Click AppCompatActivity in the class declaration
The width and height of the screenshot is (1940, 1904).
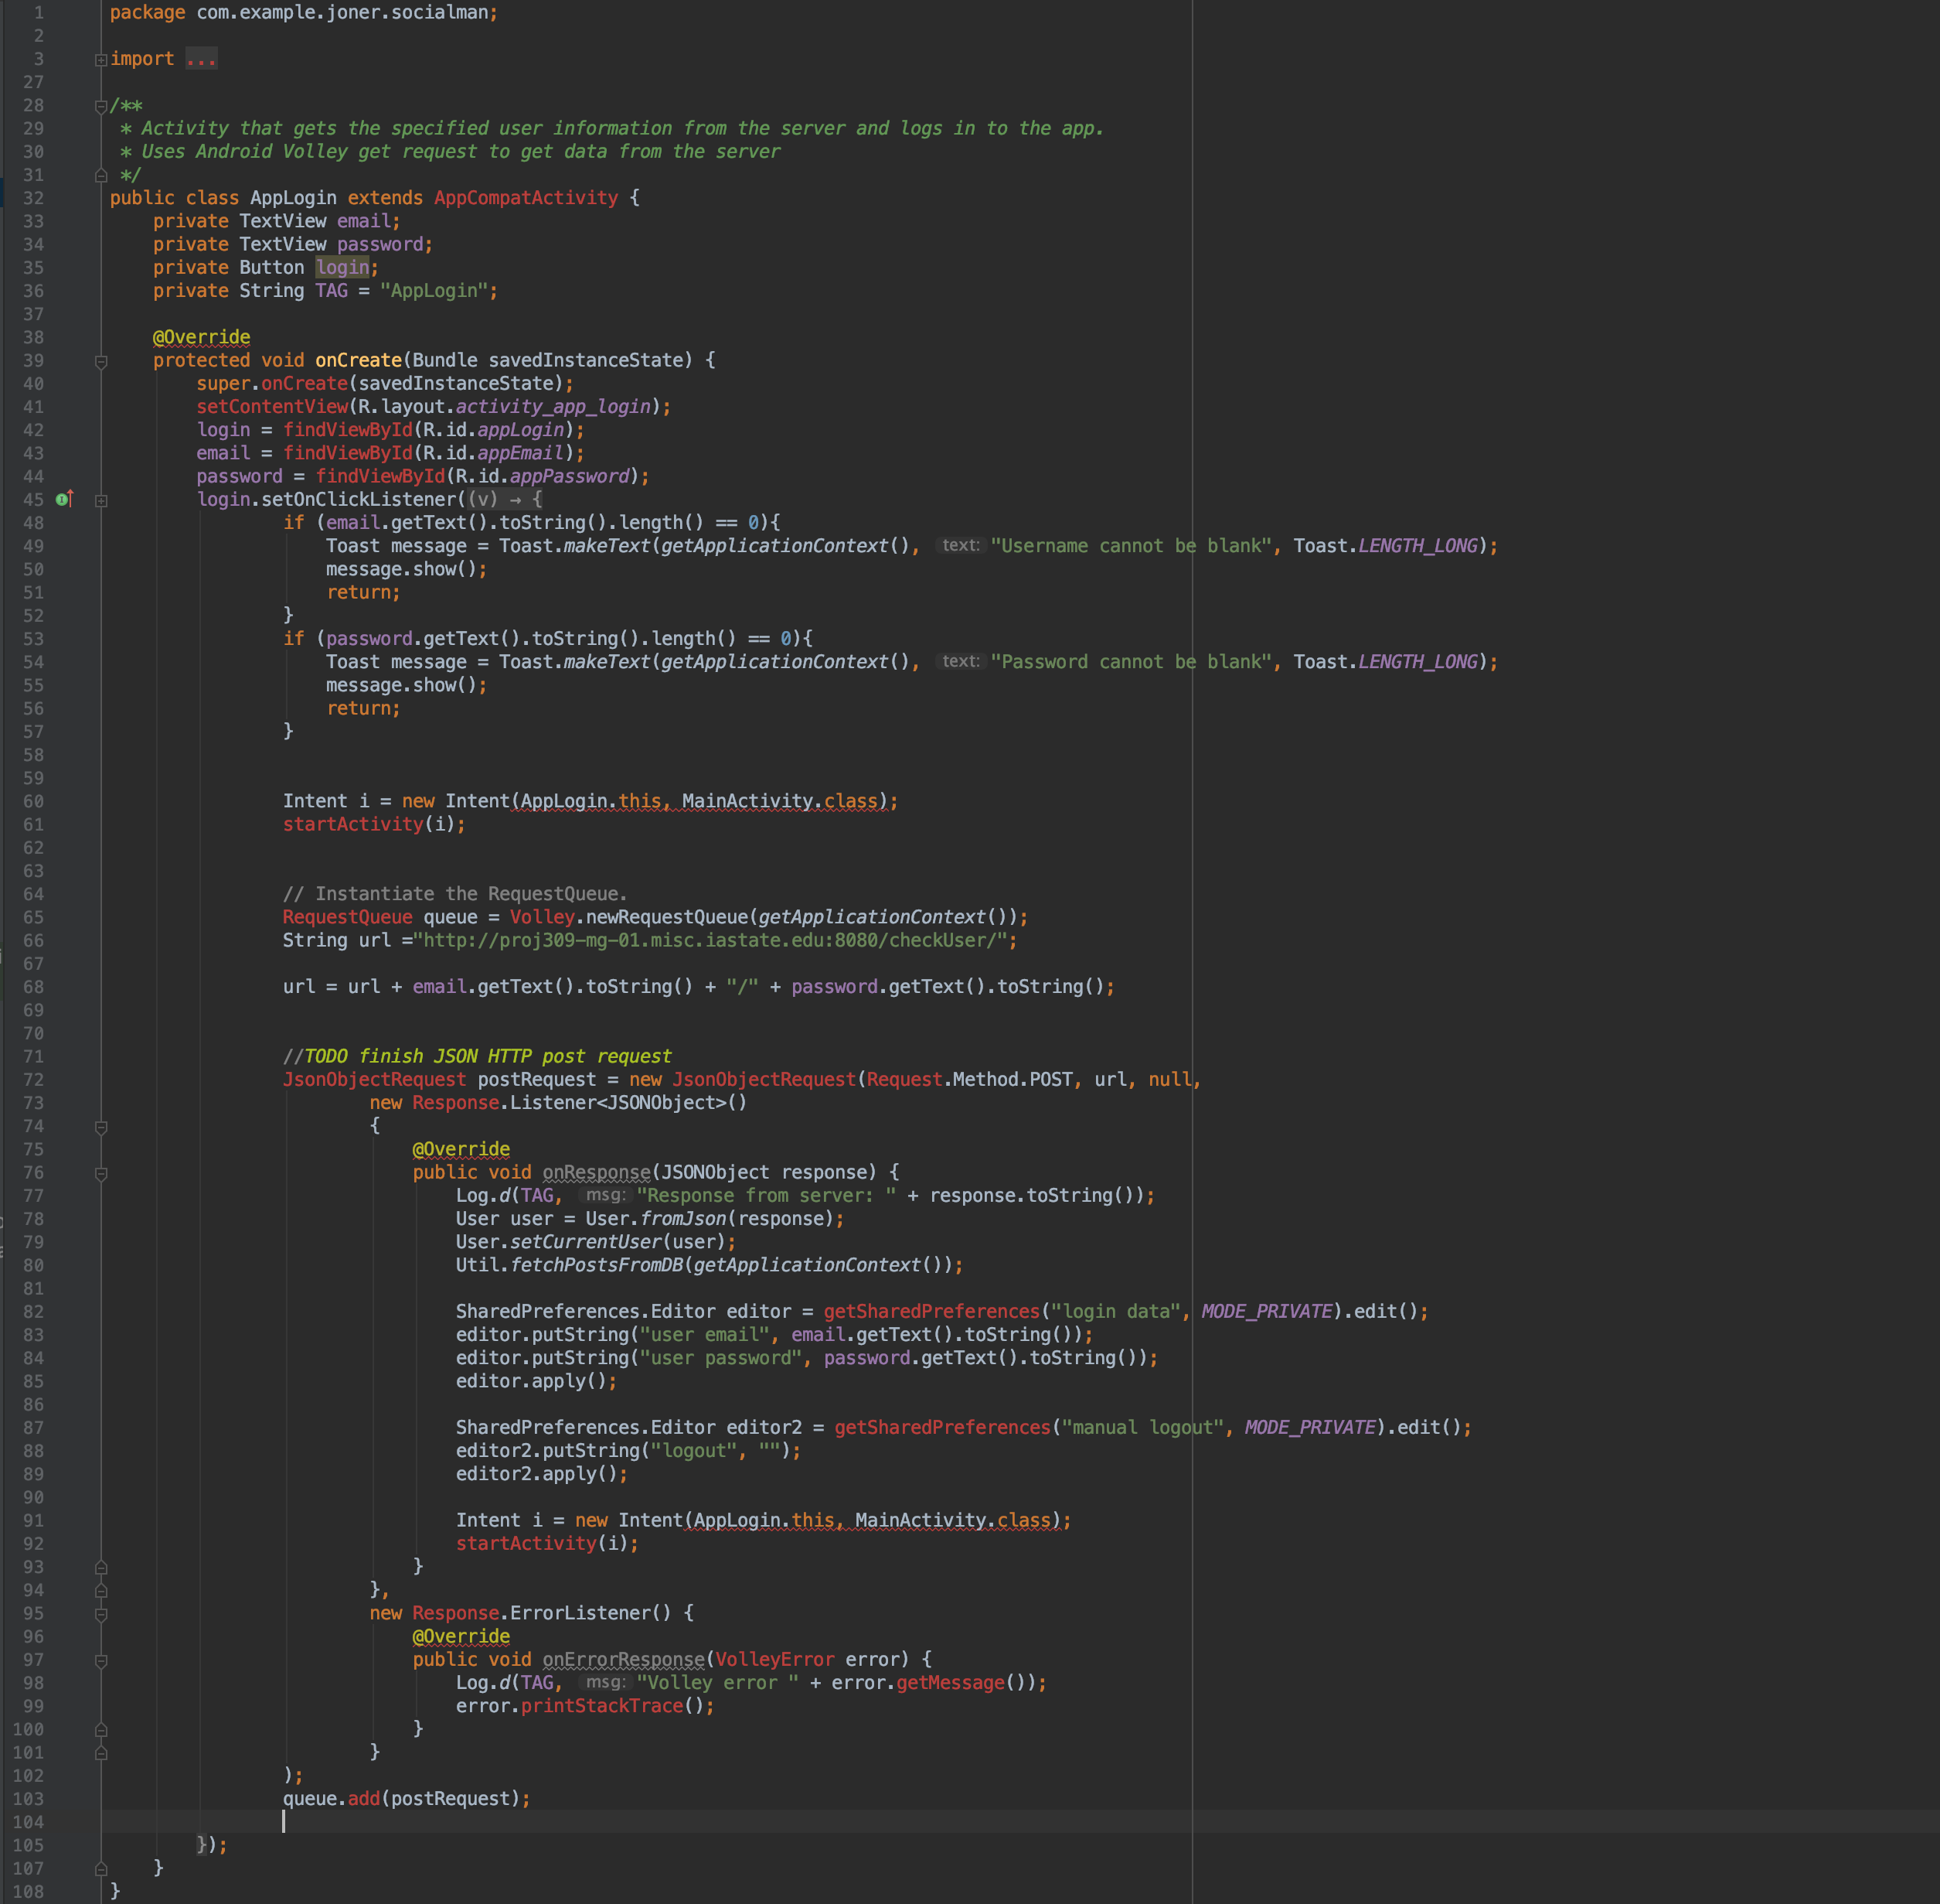click(526, 198)
